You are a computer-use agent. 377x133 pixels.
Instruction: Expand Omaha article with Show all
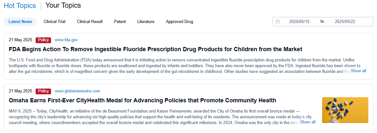(307, 122)
